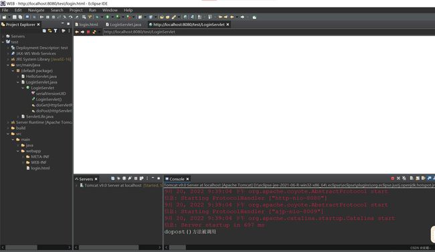435x252 pixels.
Task: Close the localhost LoginServlet browser tab
Action: 228,24
